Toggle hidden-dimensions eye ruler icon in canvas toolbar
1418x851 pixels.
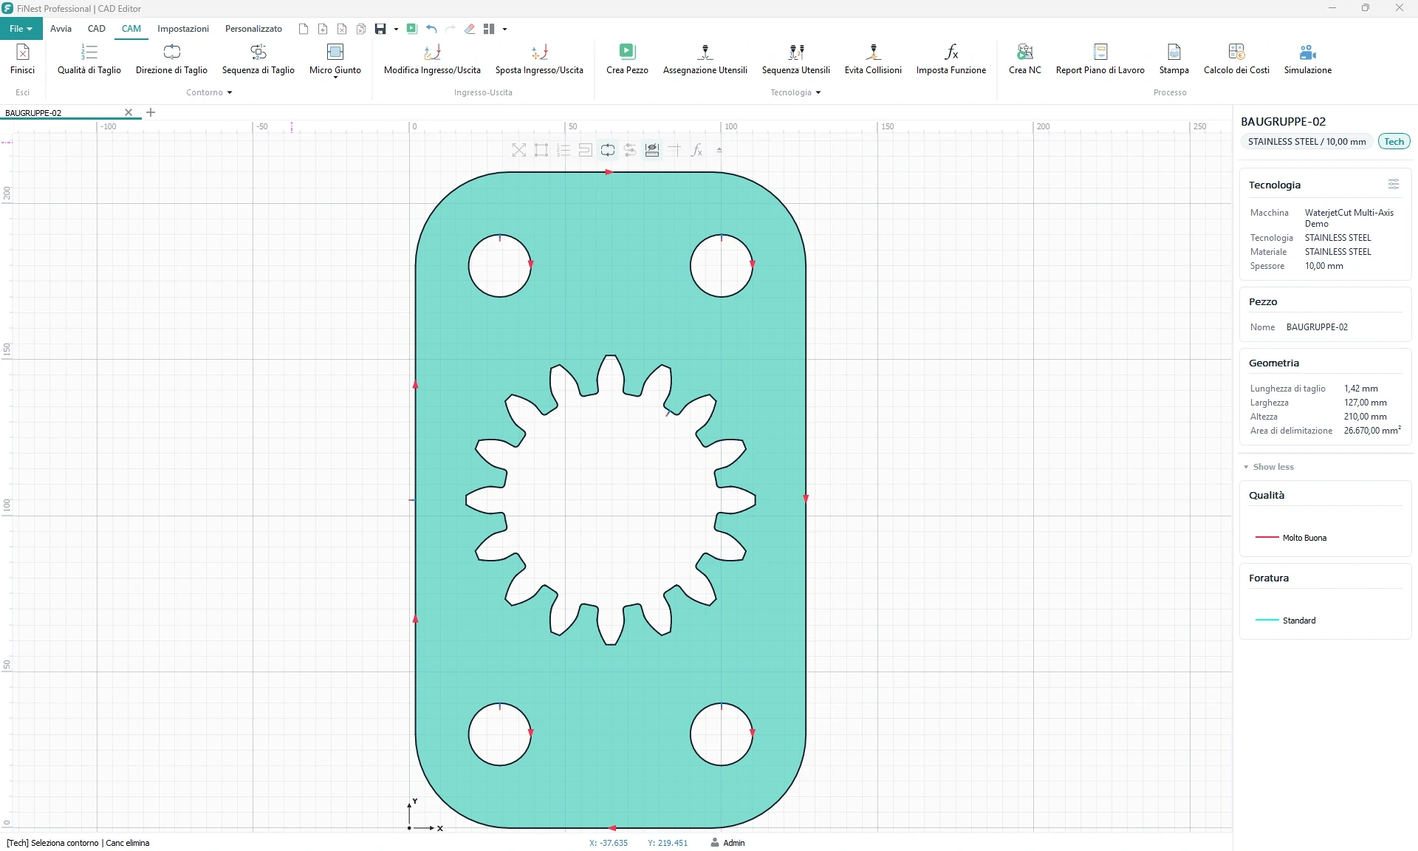pos(652,150)
